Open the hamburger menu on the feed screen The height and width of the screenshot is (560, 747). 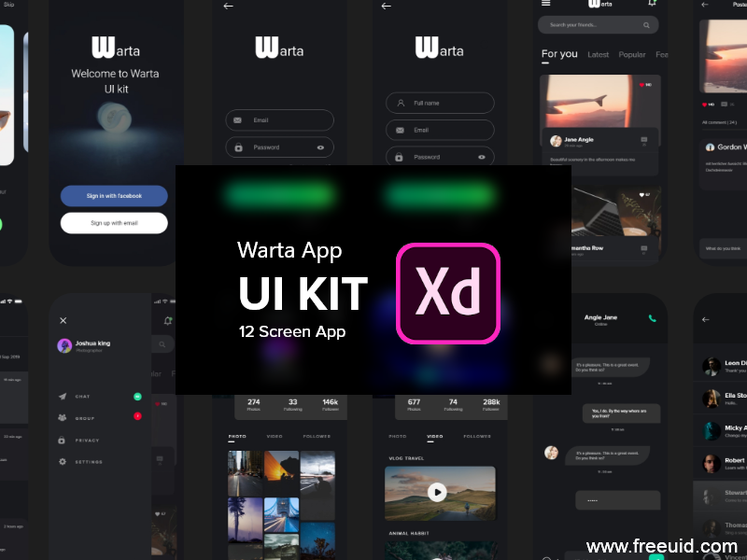coord(546,3)
